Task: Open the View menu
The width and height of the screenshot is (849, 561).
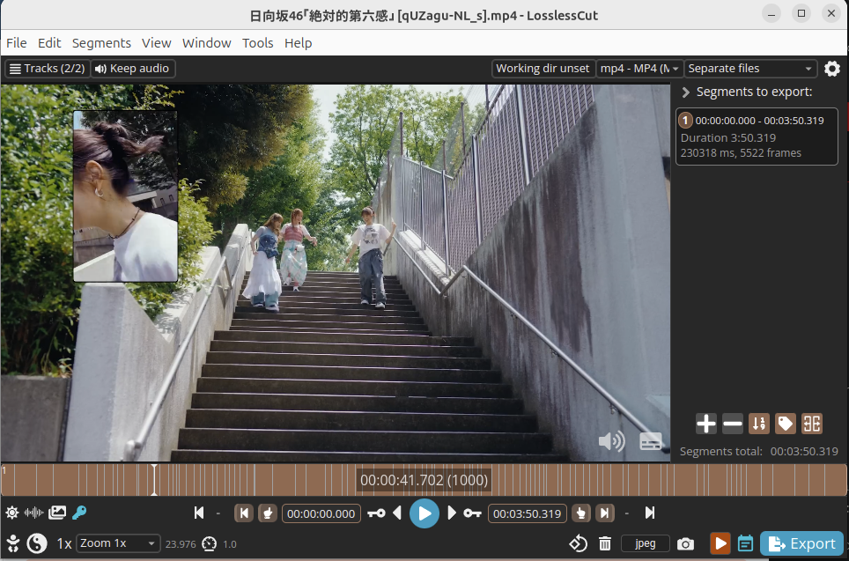Action: (x=157, y=43)
